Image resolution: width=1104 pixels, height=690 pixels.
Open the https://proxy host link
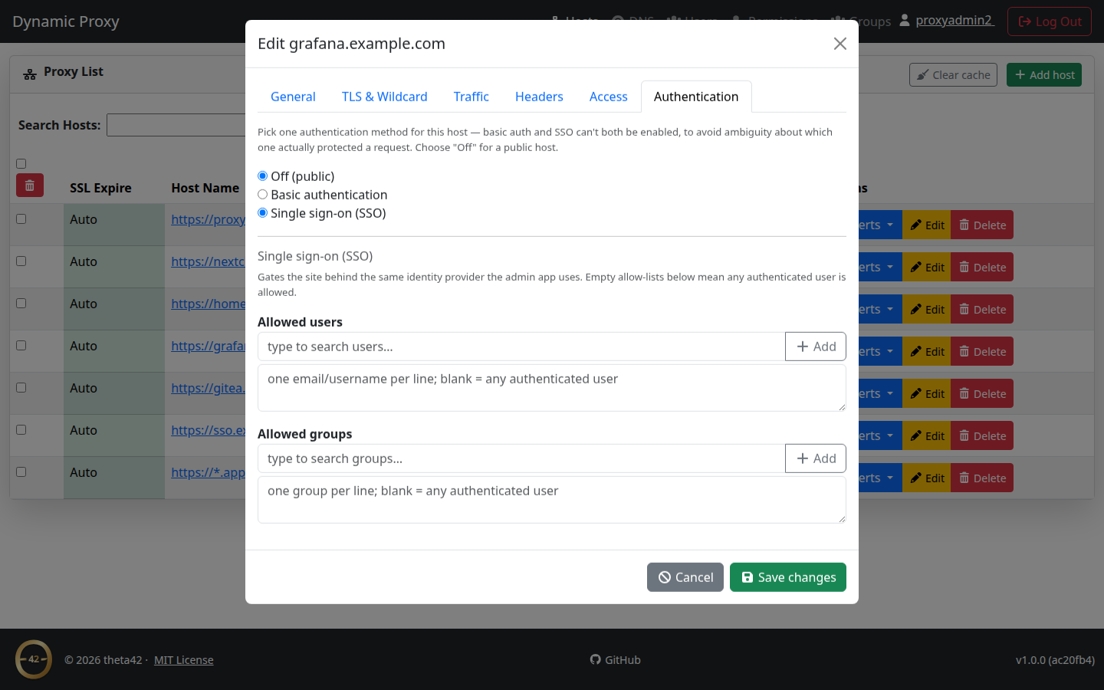tap(208, 219)
